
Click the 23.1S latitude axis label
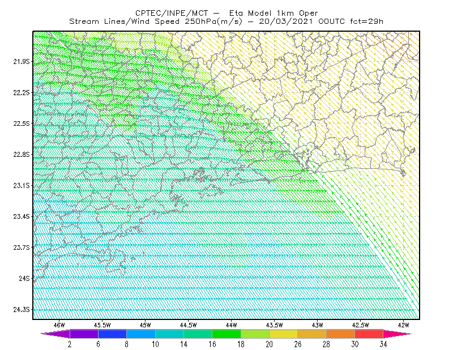click(22, 186)
